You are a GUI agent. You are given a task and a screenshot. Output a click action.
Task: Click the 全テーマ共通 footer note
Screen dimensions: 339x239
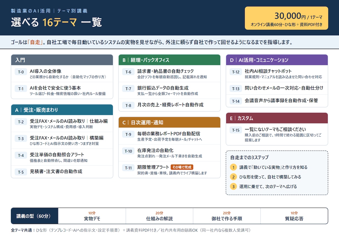[131, 230]
